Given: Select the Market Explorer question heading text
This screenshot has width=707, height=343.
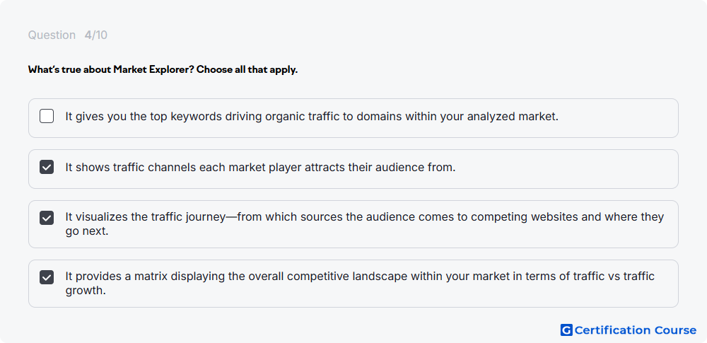Looking at the screenshot, I should (x=163, y=70).
